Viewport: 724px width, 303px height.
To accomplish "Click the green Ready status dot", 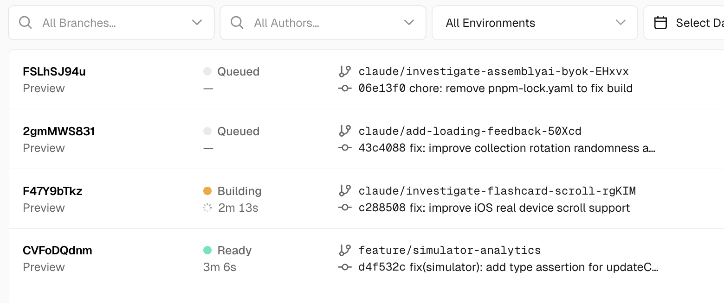I will coord(207,251).
